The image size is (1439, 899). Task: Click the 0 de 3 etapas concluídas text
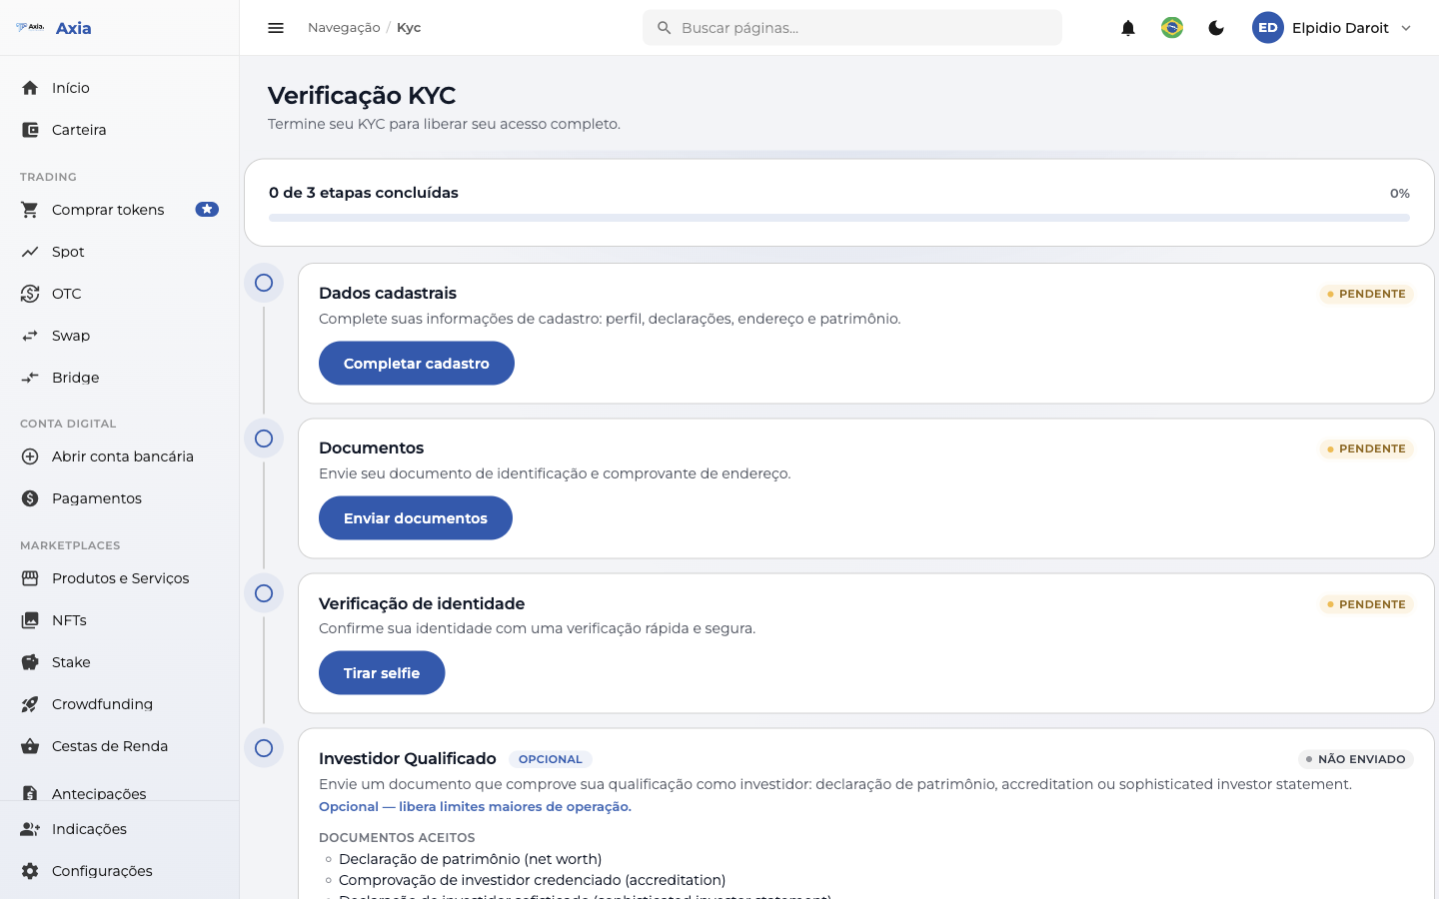(364, 193)
